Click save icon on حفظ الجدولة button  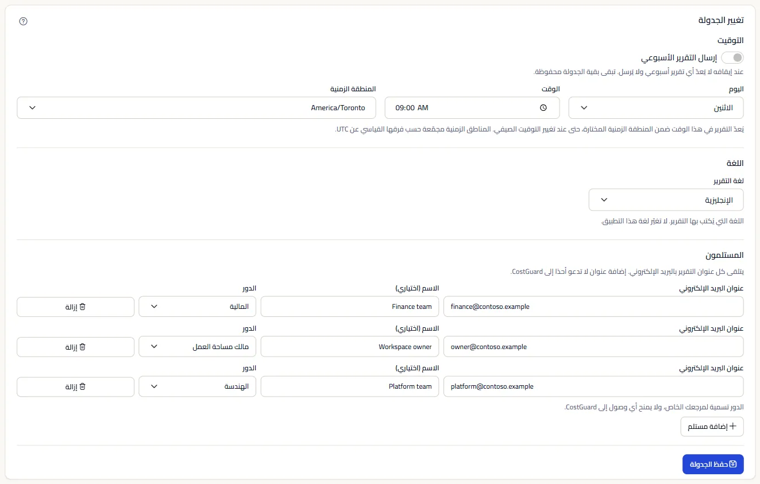pyautogui.click(x=732, y=464)
